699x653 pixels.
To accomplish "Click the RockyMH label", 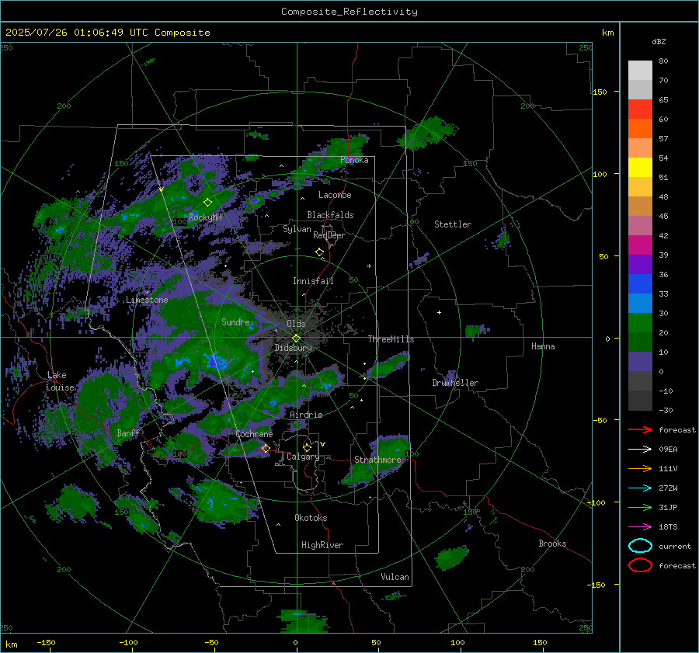I will click(205, 217).
